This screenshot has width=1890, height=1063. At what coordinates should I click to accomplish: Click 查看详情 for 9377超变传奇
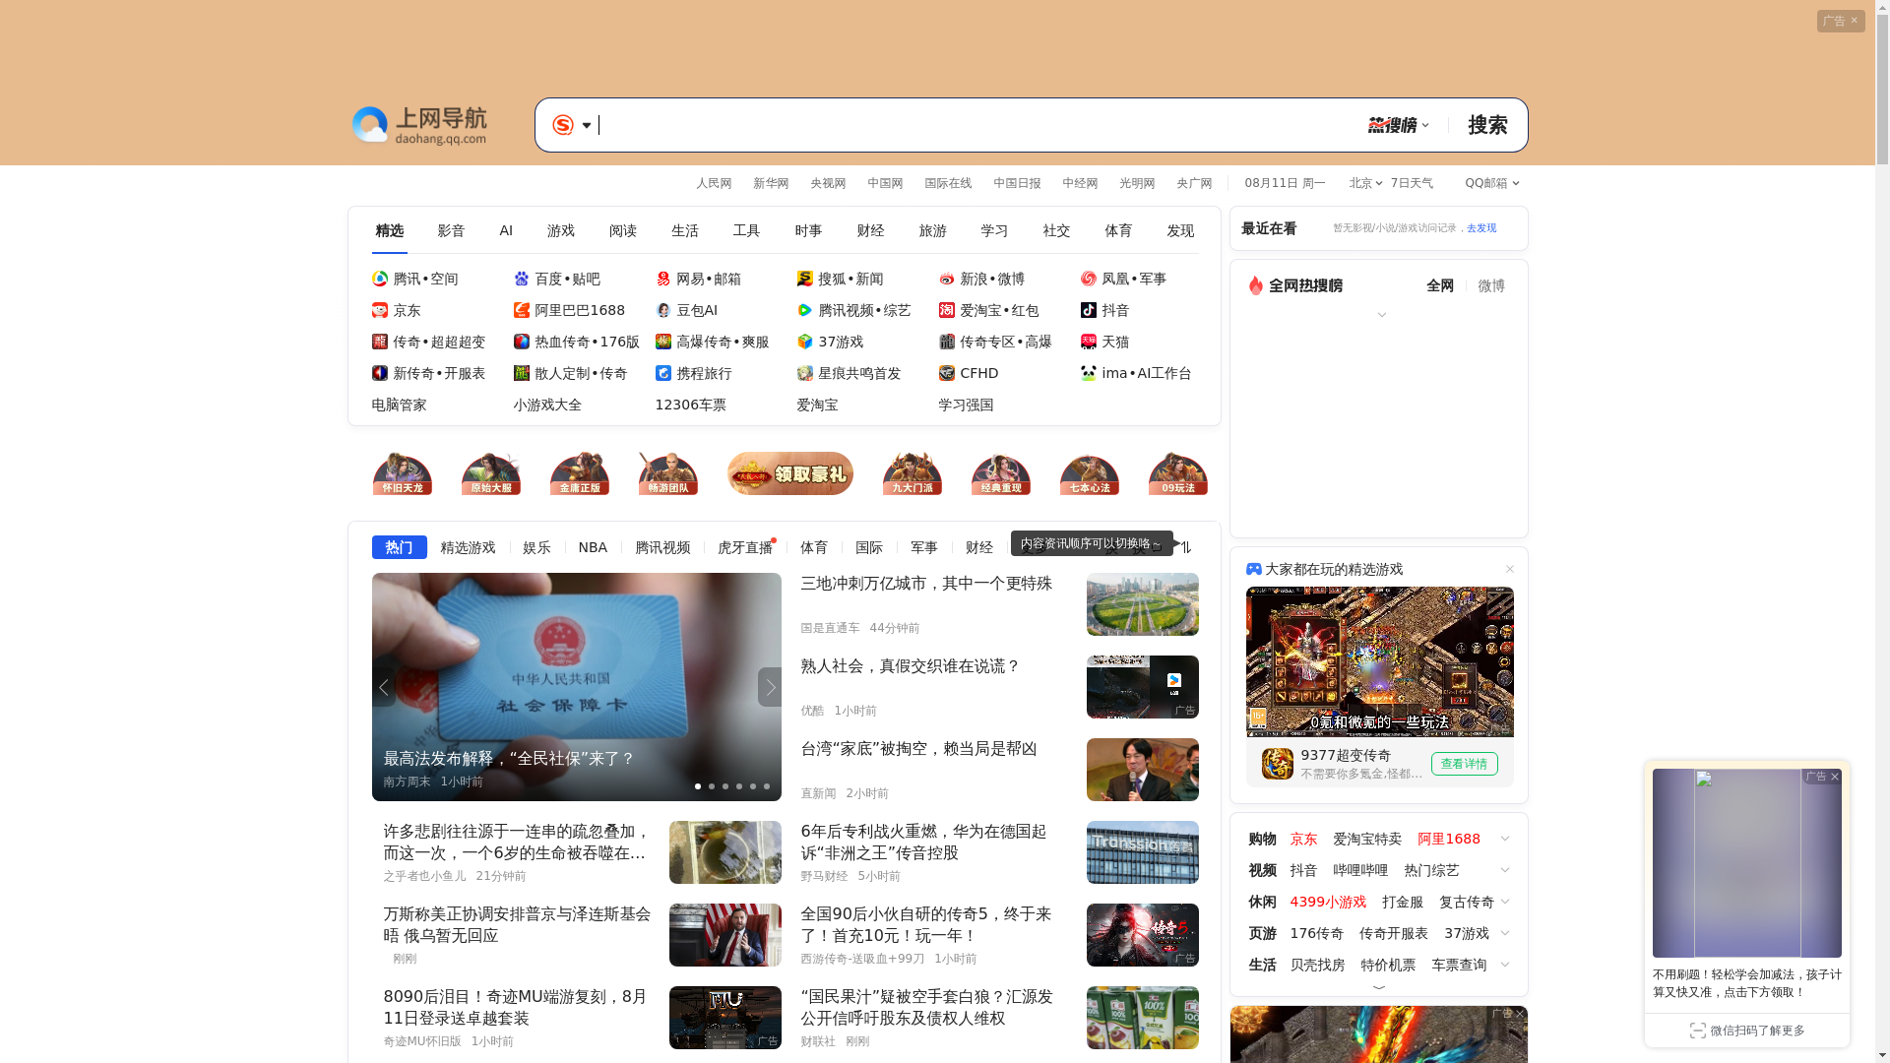1465,764
